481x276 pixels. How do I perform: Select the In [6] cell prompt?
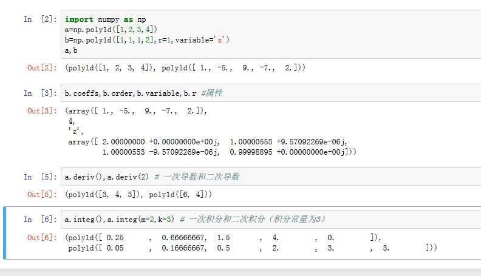(39, 218)
